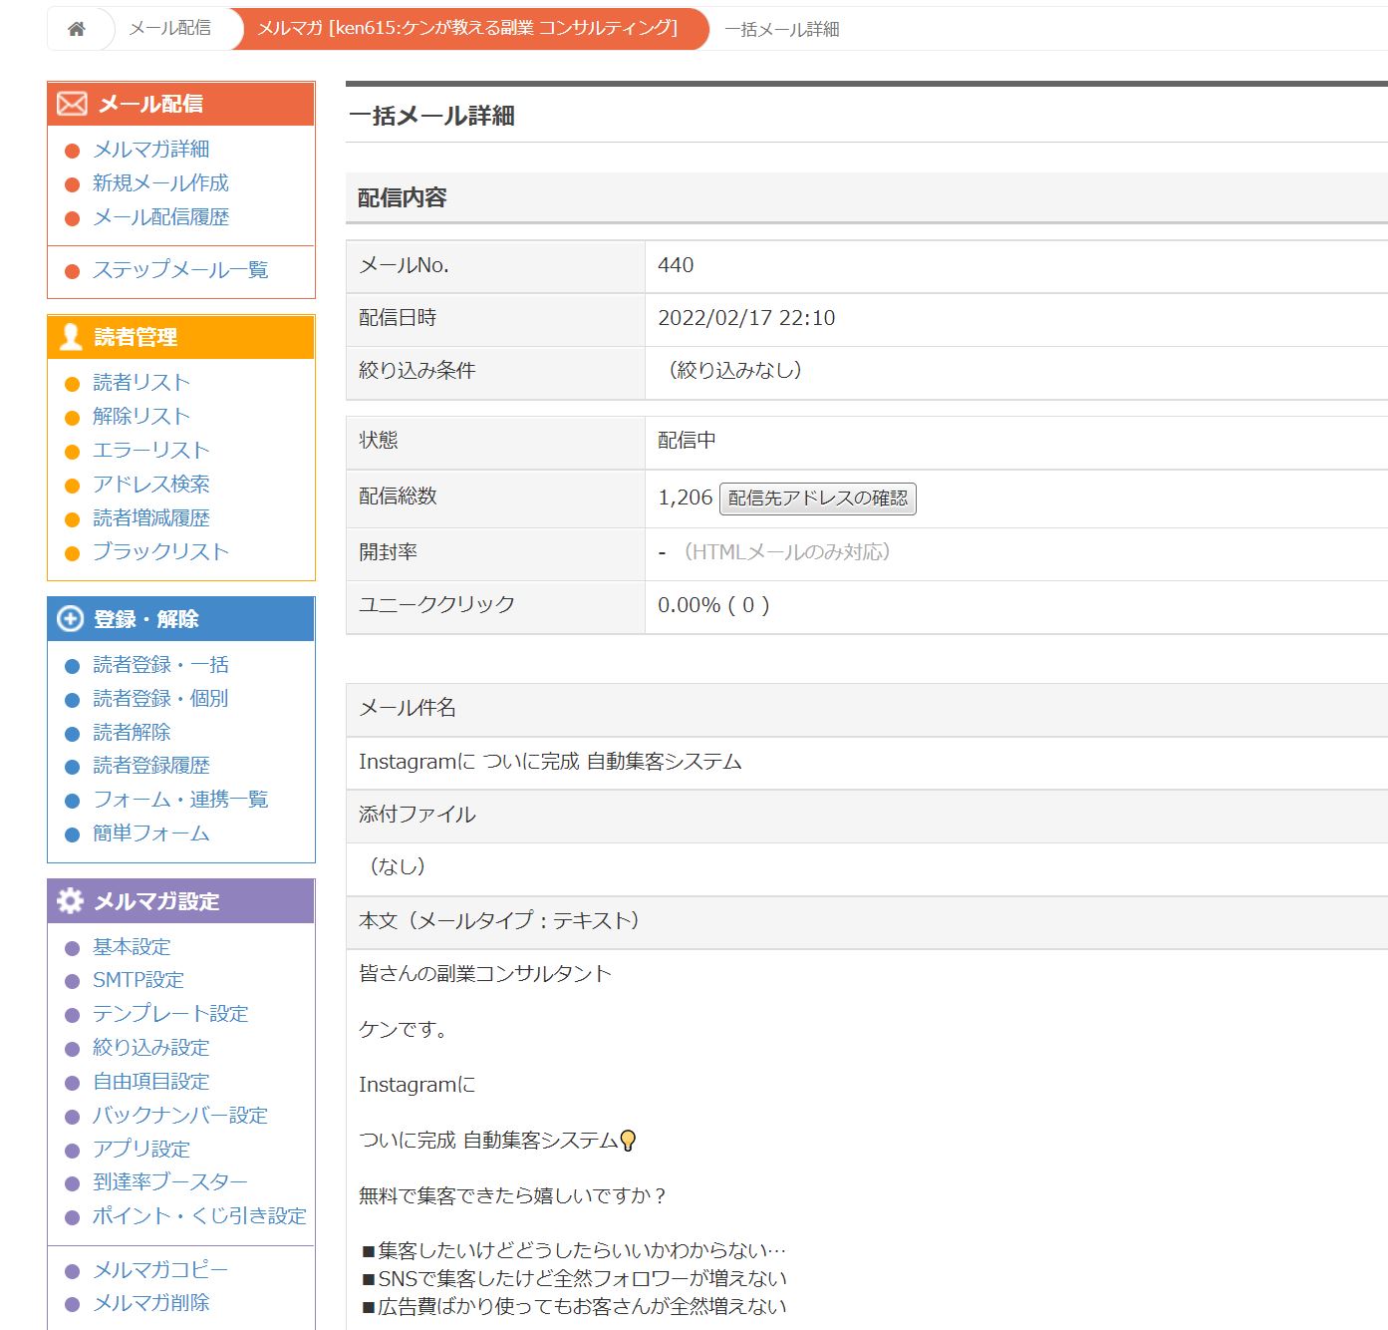Open ポイント・くじ引き設定 link
This screenshot has height=1330, width=1388.
[x=199, y=1216]
